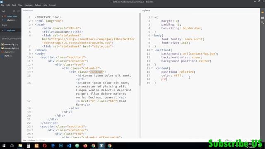Screen dimensions: 265x149
Task: Open the UTF-8 encoding dropdown in status bar
Action: point(228,140)
